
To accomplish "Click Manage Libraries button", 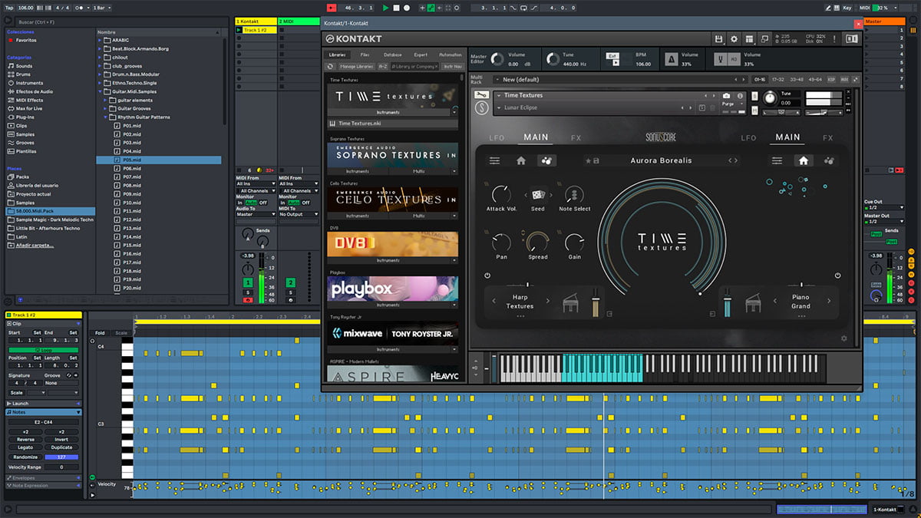I will click(356, 67).
